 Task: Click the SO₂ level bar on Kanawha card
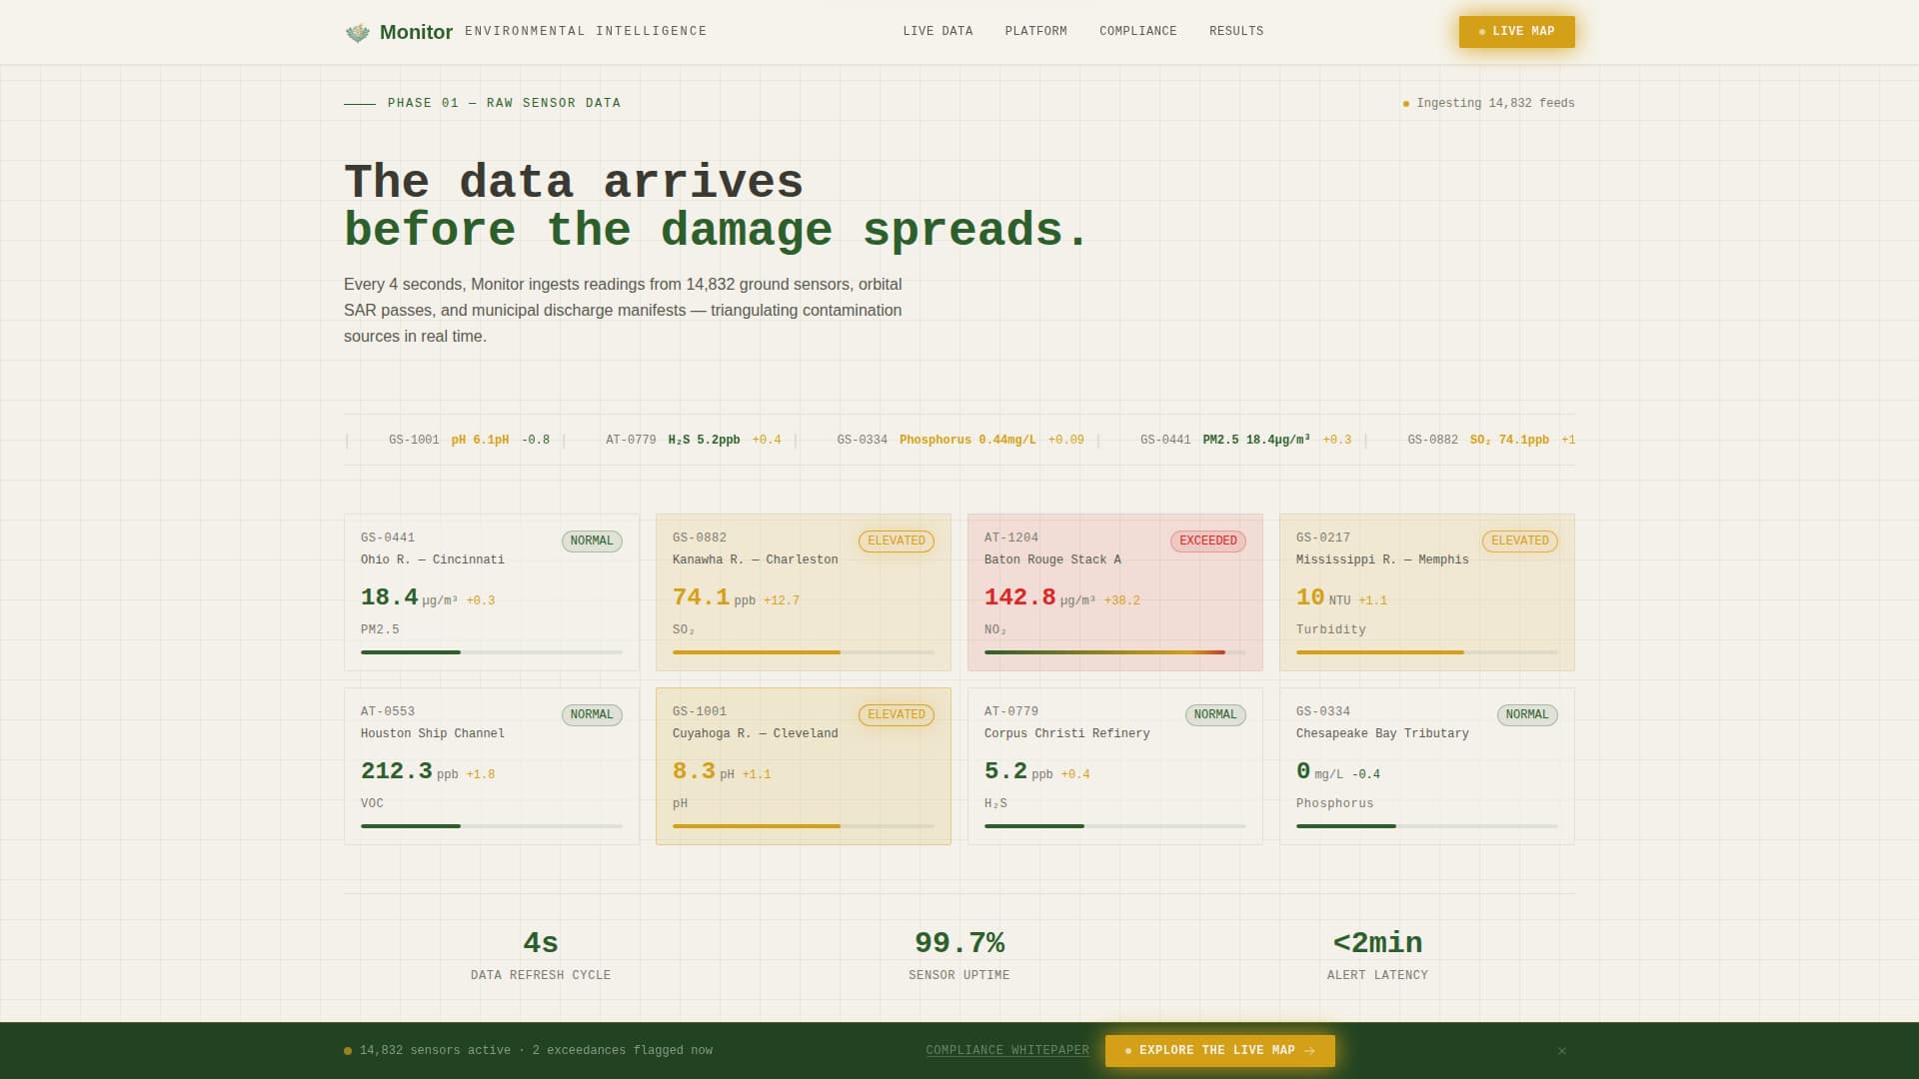pyautogui.click(x=804, y=652)
